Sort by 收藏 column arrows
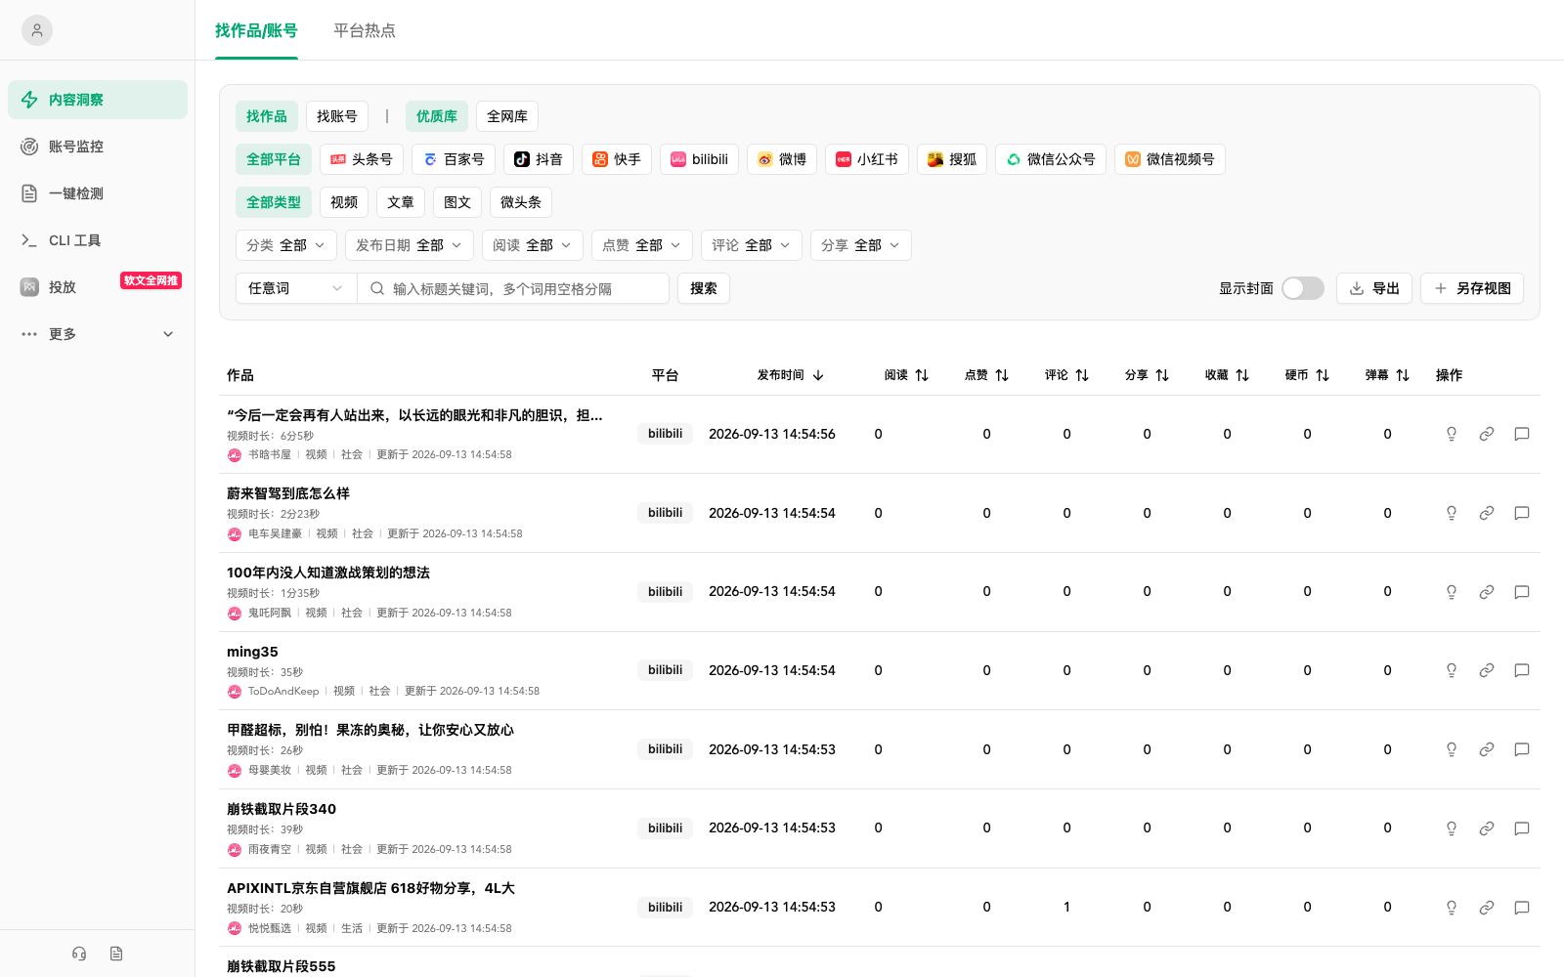1564x977 pixels. tap(1242, 375)
